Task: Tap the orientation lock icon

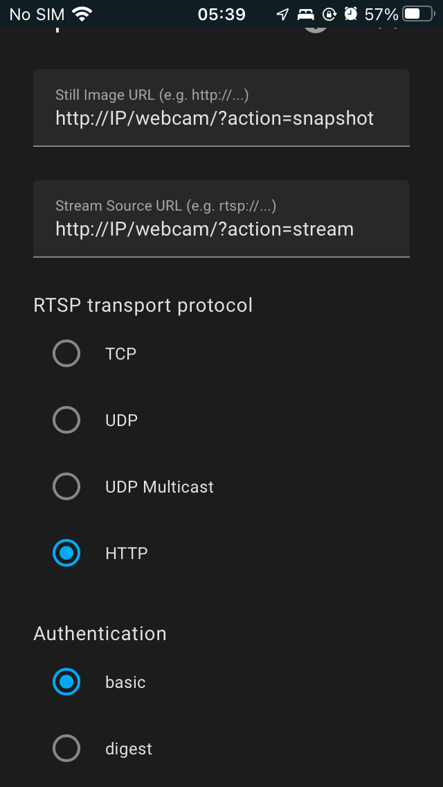Action: tap(329, 12)
